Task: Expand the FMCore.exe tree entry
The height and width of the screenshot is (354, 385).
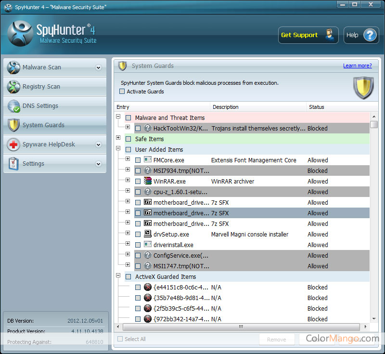Action: tap(128, 159)
